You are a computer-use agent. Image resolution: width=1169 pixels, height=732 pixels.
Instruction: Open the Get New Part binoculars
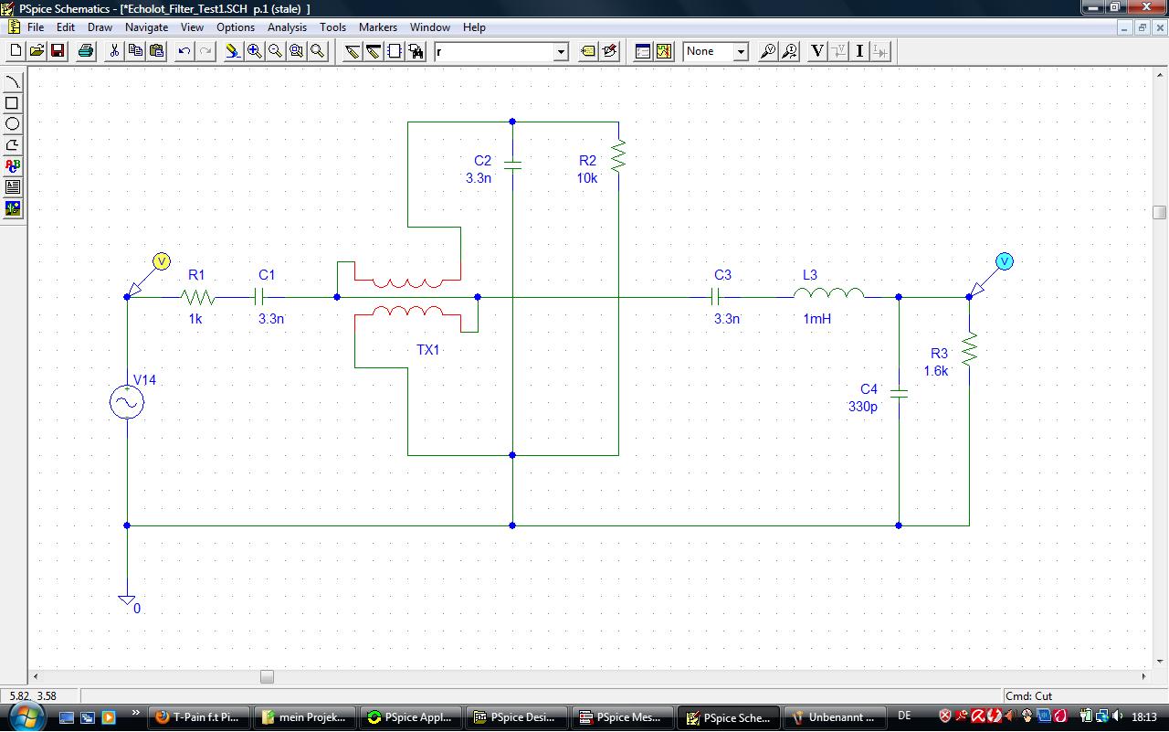416,51
